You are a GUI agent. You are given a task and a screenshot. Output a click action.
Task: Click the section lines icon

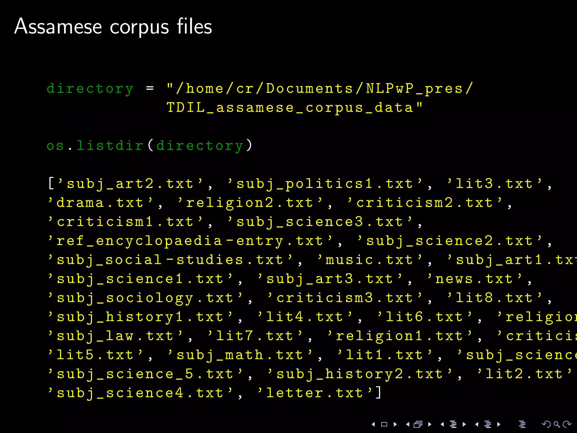point(488,424)
